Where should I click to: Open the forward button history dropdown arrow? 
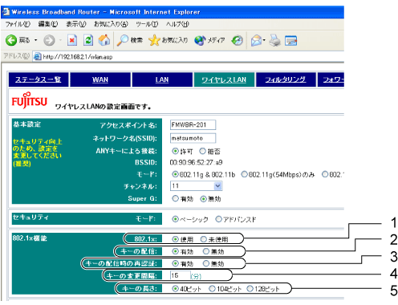point(60,40)
